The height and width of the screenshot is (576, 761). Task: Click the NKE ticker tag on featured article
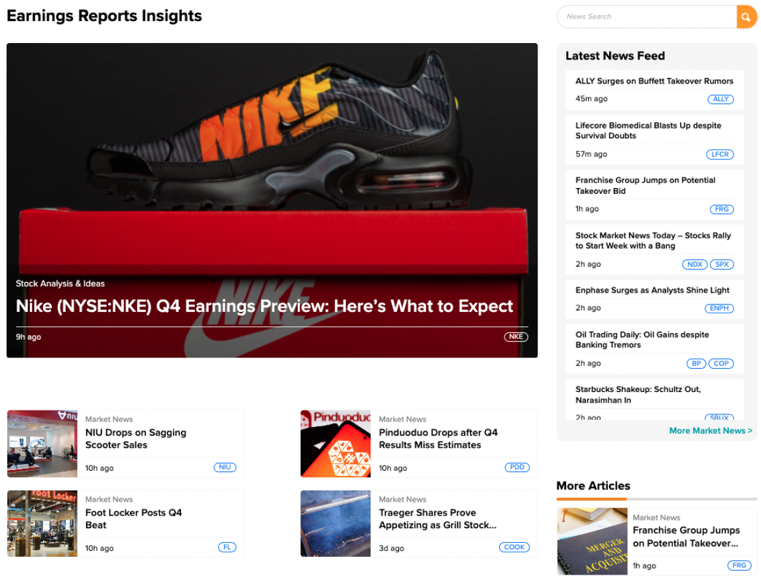click(x=516, y=336)
